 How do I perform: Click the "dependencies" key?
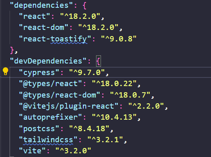[x=41, y=6]
